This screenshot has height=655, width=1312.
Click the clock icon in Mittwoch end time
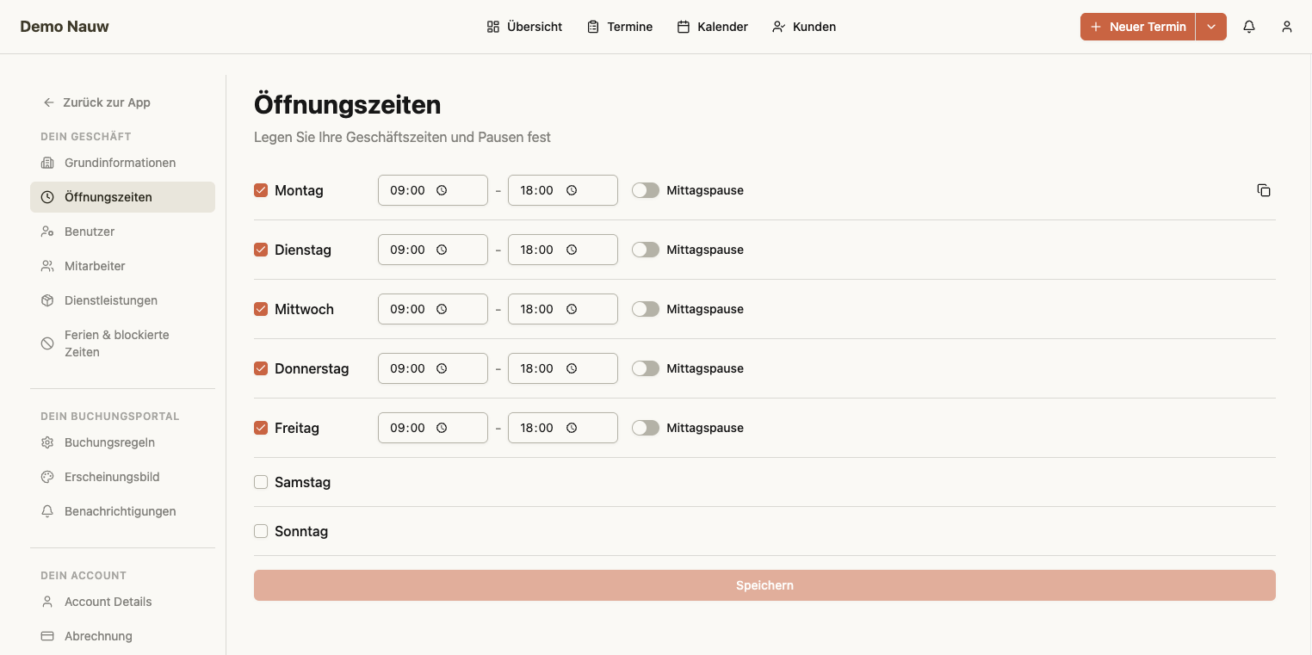point(571,309)
